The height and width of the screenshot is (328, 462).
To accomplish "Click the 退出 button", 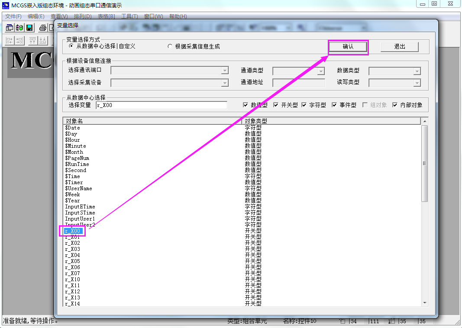I will pos(400,47).
